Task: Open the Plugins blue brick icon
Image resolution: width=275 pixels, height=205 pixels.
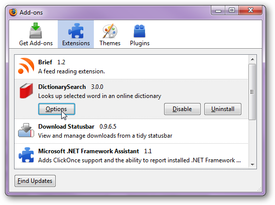Action: pos(140,31)
